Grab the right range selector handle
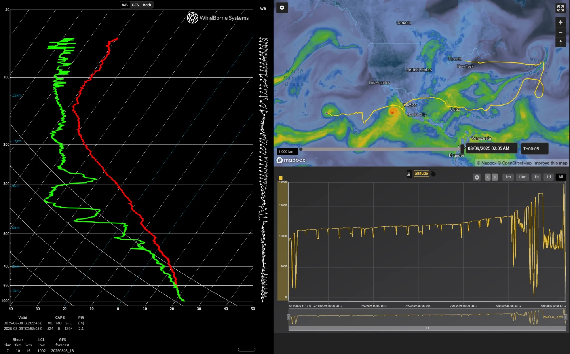The height and width of the screenshot is (354, 570). (566, 317)
